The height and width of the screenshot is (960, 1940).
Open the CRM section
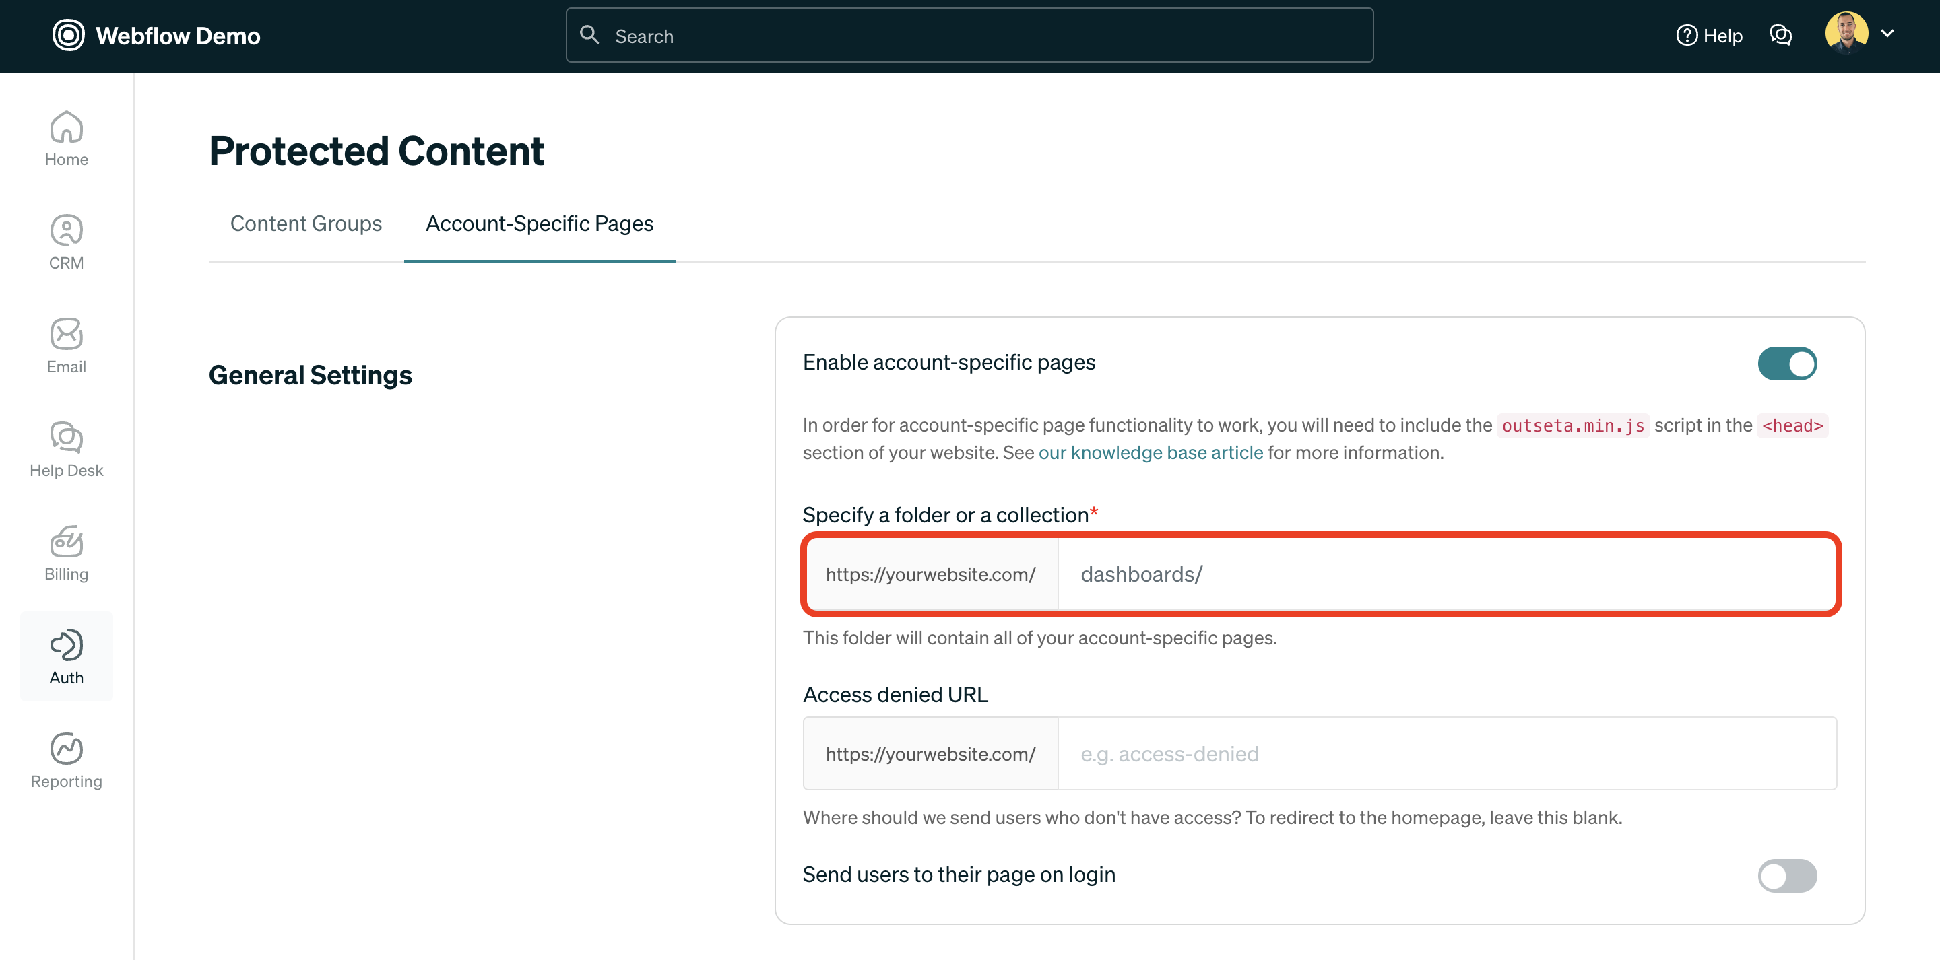coord(66,241)
